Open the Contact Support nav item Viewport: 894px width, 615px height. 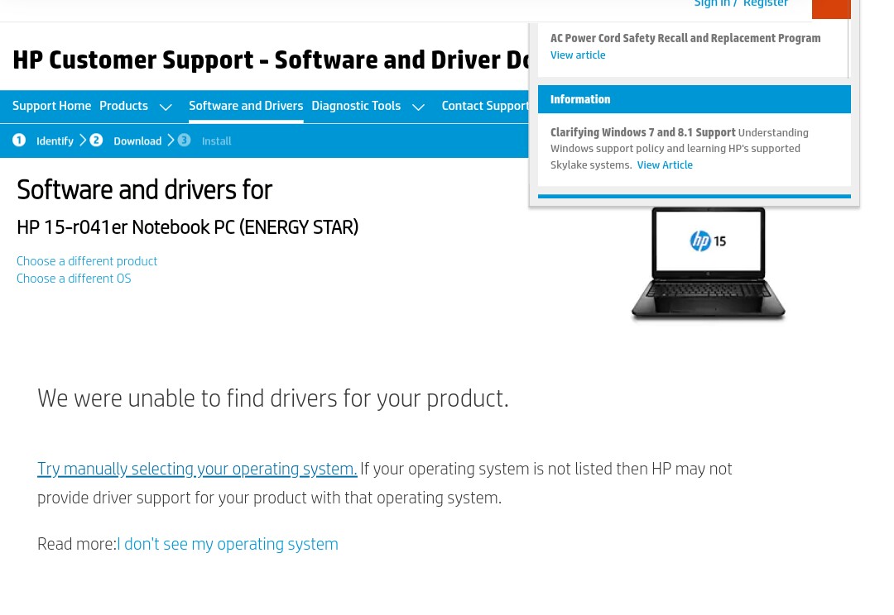[x=484, y=106]
